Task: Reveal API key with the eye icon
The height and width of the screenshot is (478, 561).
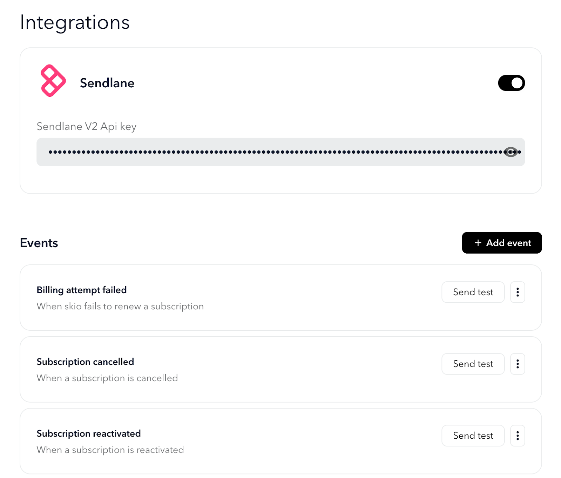Action: (x=511, y=152)
